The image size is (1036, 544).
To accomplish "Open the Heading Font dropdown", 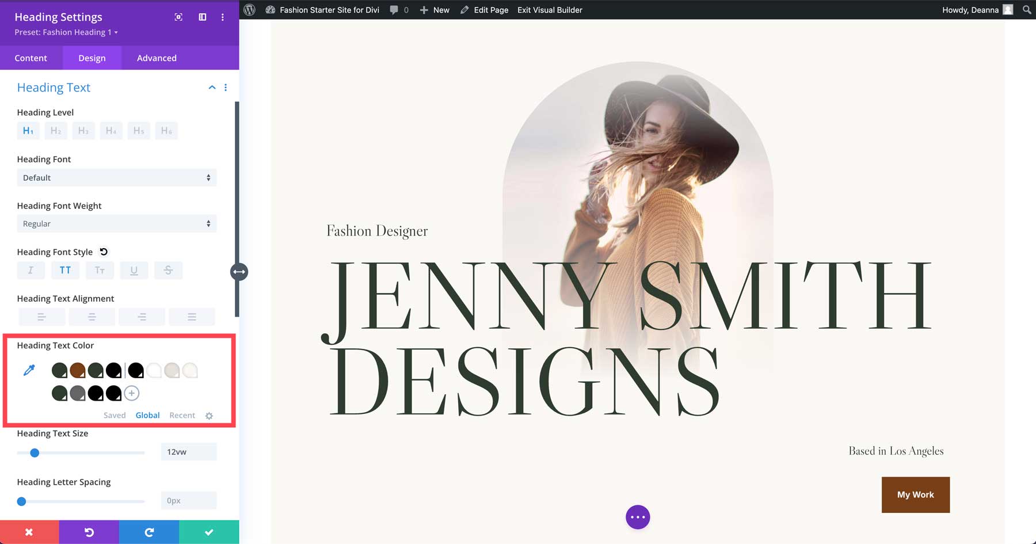I will (116, 177).
